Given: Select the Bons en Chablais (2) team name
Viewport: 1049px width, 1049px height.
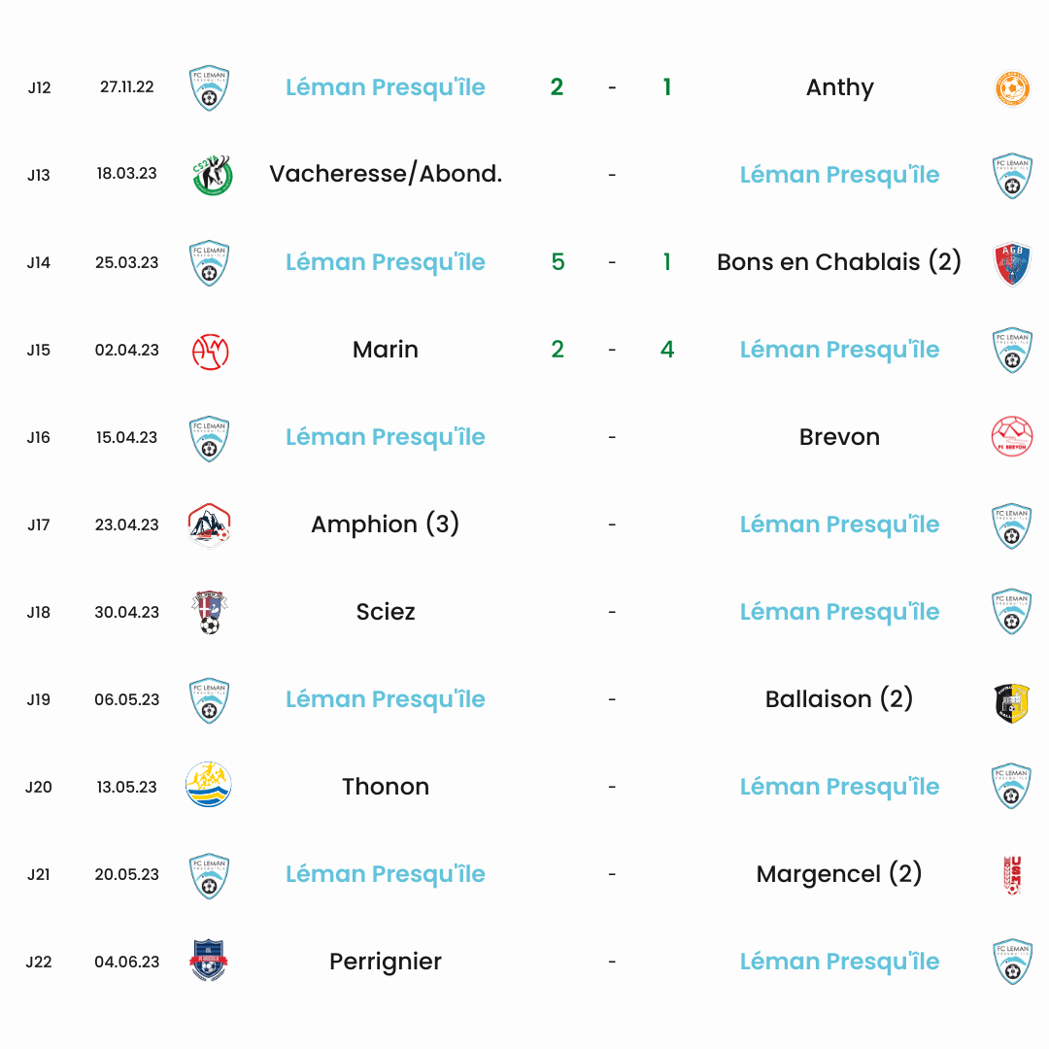Looking at the screenshot, I should [839, 262].
